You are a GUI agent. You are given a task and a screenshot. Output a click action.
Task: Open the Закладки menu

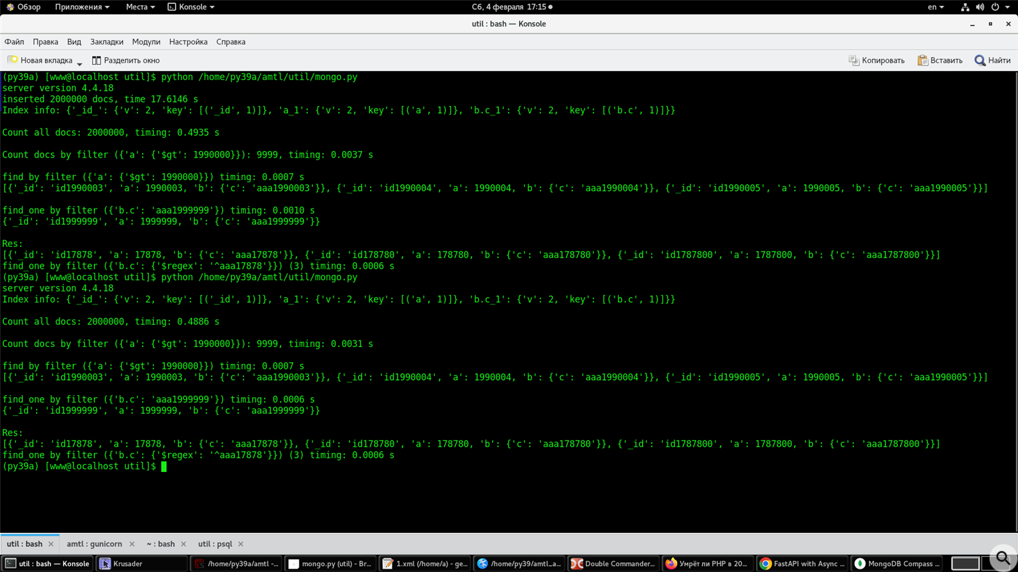point(107,42)
